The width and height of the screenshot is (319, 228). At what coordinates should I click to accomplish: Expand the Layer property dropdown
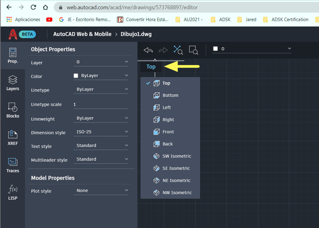click(x=101, y=62)
